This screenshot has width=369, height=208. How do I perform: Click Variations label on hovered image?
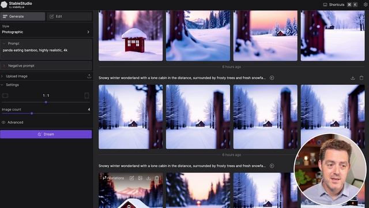[x=116, y=178]
